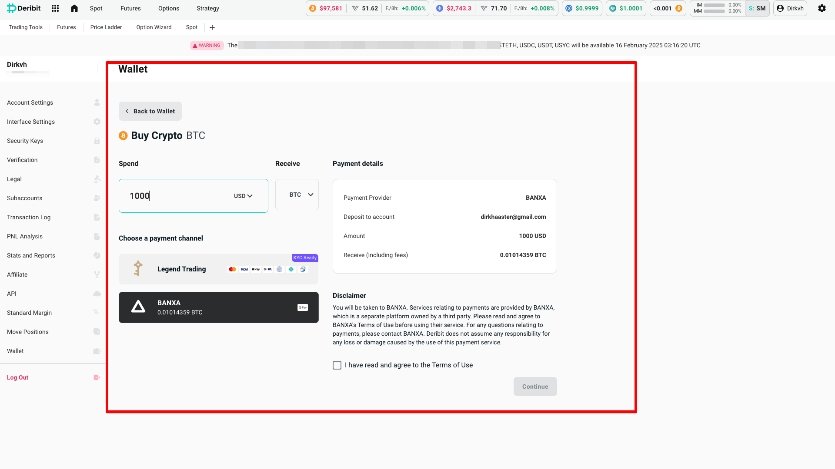Image resolution: width=835 pixels, height=469 pixels.
Task: Click the Legend Trading key logo
Action: pyautogui.click(x=138, y=268)
